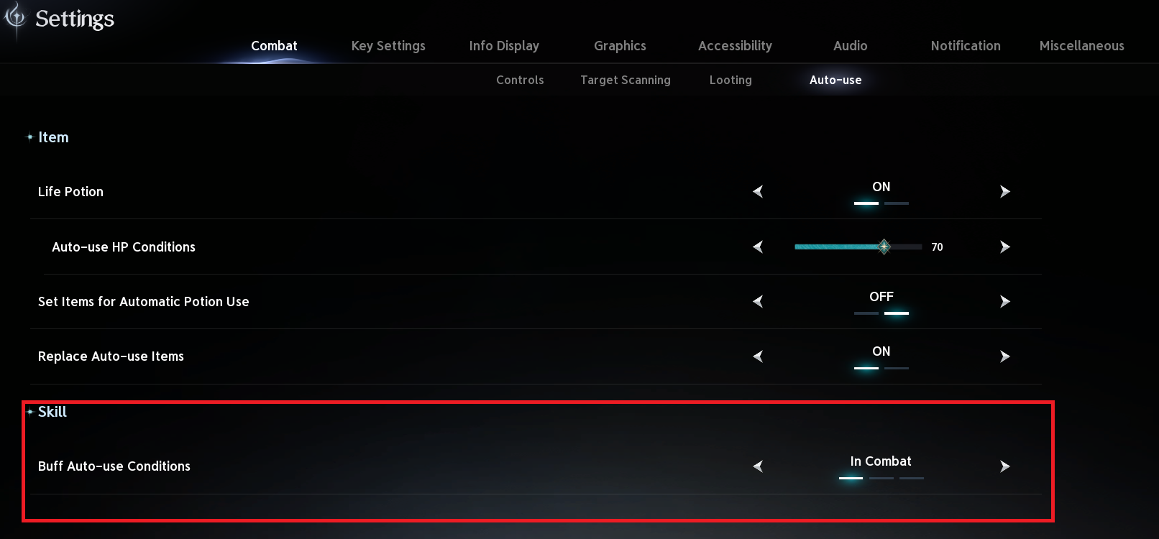Increase Auto-use HP Conditions with right arrow

tap(1005, 247)
